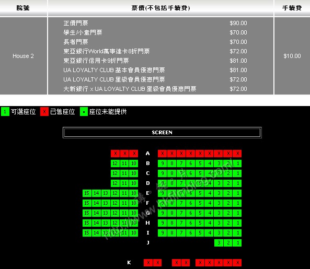The width and height of the screenshot is (310, 269).
Task: Select seat F10
Action: 134,203
